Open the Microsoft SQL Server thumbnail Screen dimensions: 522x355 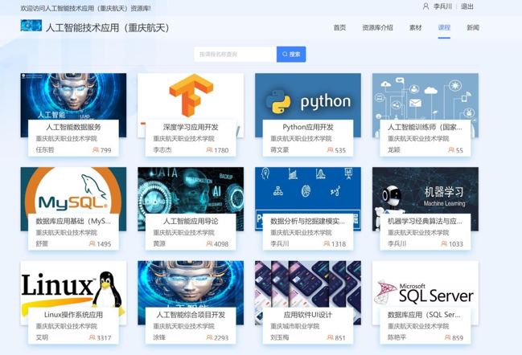(x=425, y=284)
